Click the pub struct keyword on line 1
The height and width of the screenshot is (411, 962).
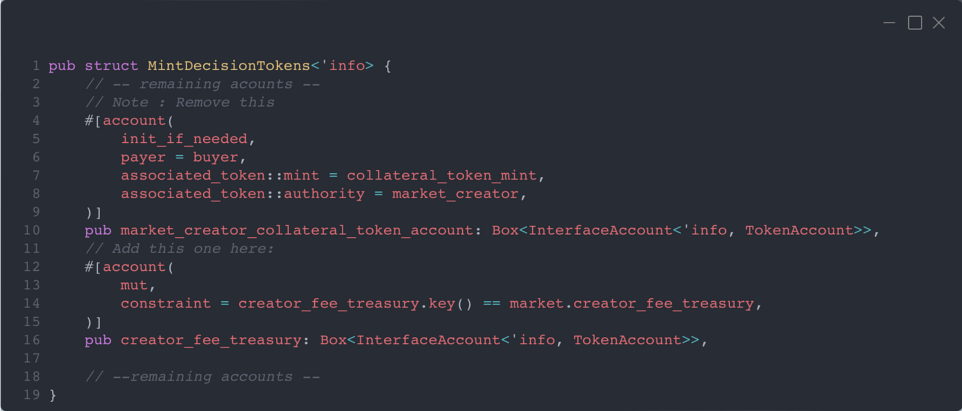coord(93,66)
